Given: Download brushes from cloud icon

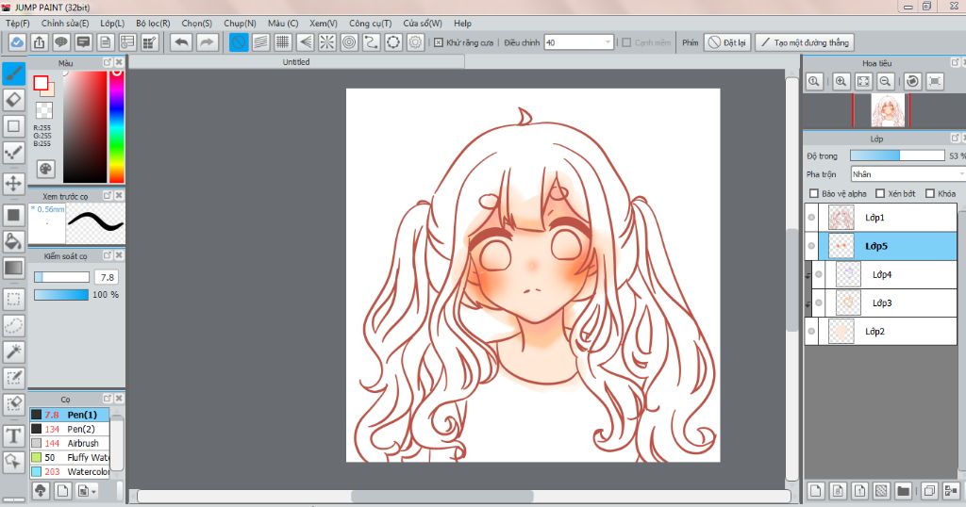Looking at the screenshot, I should [41, 490].
